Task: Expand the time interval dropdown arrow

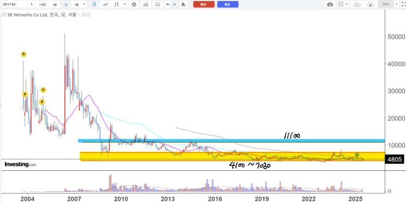Action: [x=84, y=4]
